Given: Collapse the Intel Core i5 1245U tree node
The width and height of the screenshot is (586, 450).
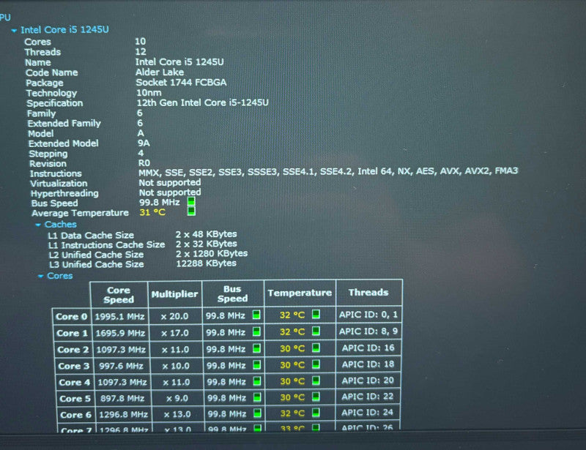Looking at the screenshot, I should click(x=14, y=31).
